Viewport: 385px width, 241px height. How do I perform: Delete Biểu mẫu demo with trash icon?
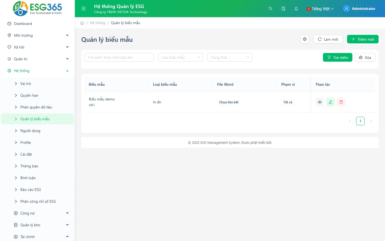(341, 102)
